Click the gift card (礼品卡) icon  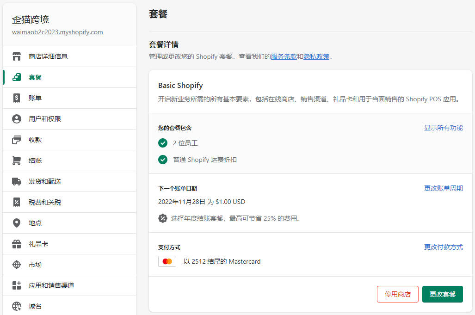(x=17, y=244)
